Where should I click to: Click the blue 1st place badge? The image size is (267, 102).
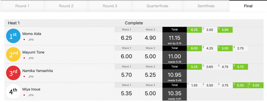[x=13, y=36]
